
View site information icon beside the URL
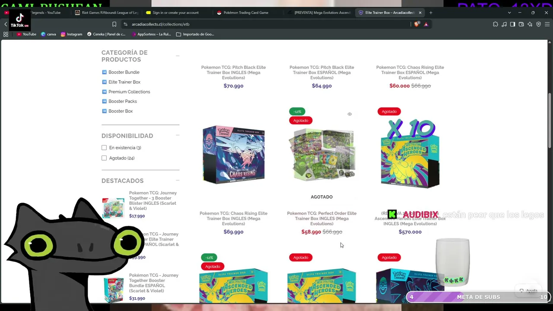[125, 24]
